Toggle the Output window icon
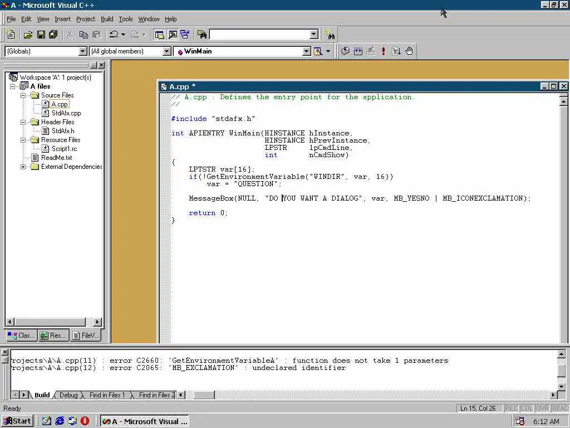 [173, 35]
